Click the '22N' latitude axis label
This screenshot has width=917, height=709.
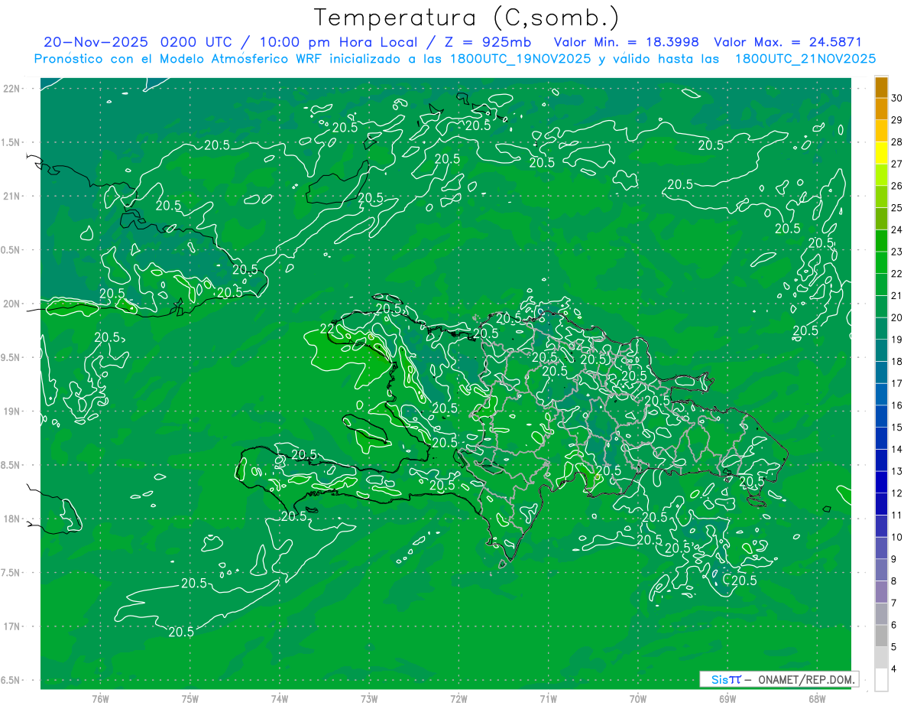(x=12, y=89)
